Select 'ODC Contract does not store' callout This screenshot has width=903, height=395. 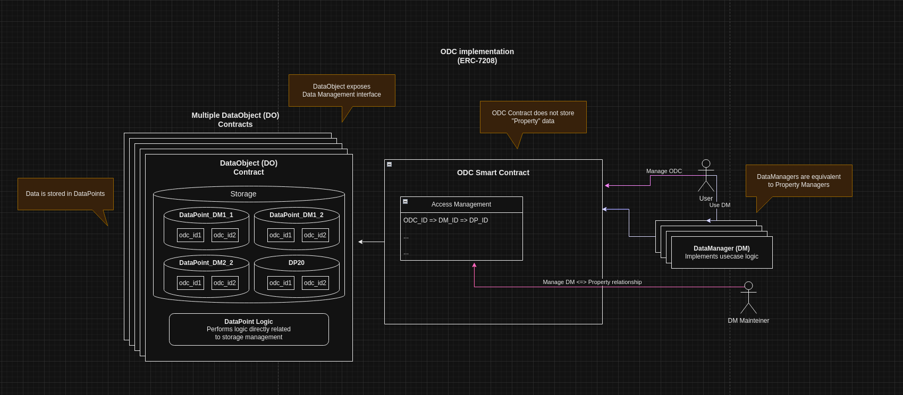point(533,117)
